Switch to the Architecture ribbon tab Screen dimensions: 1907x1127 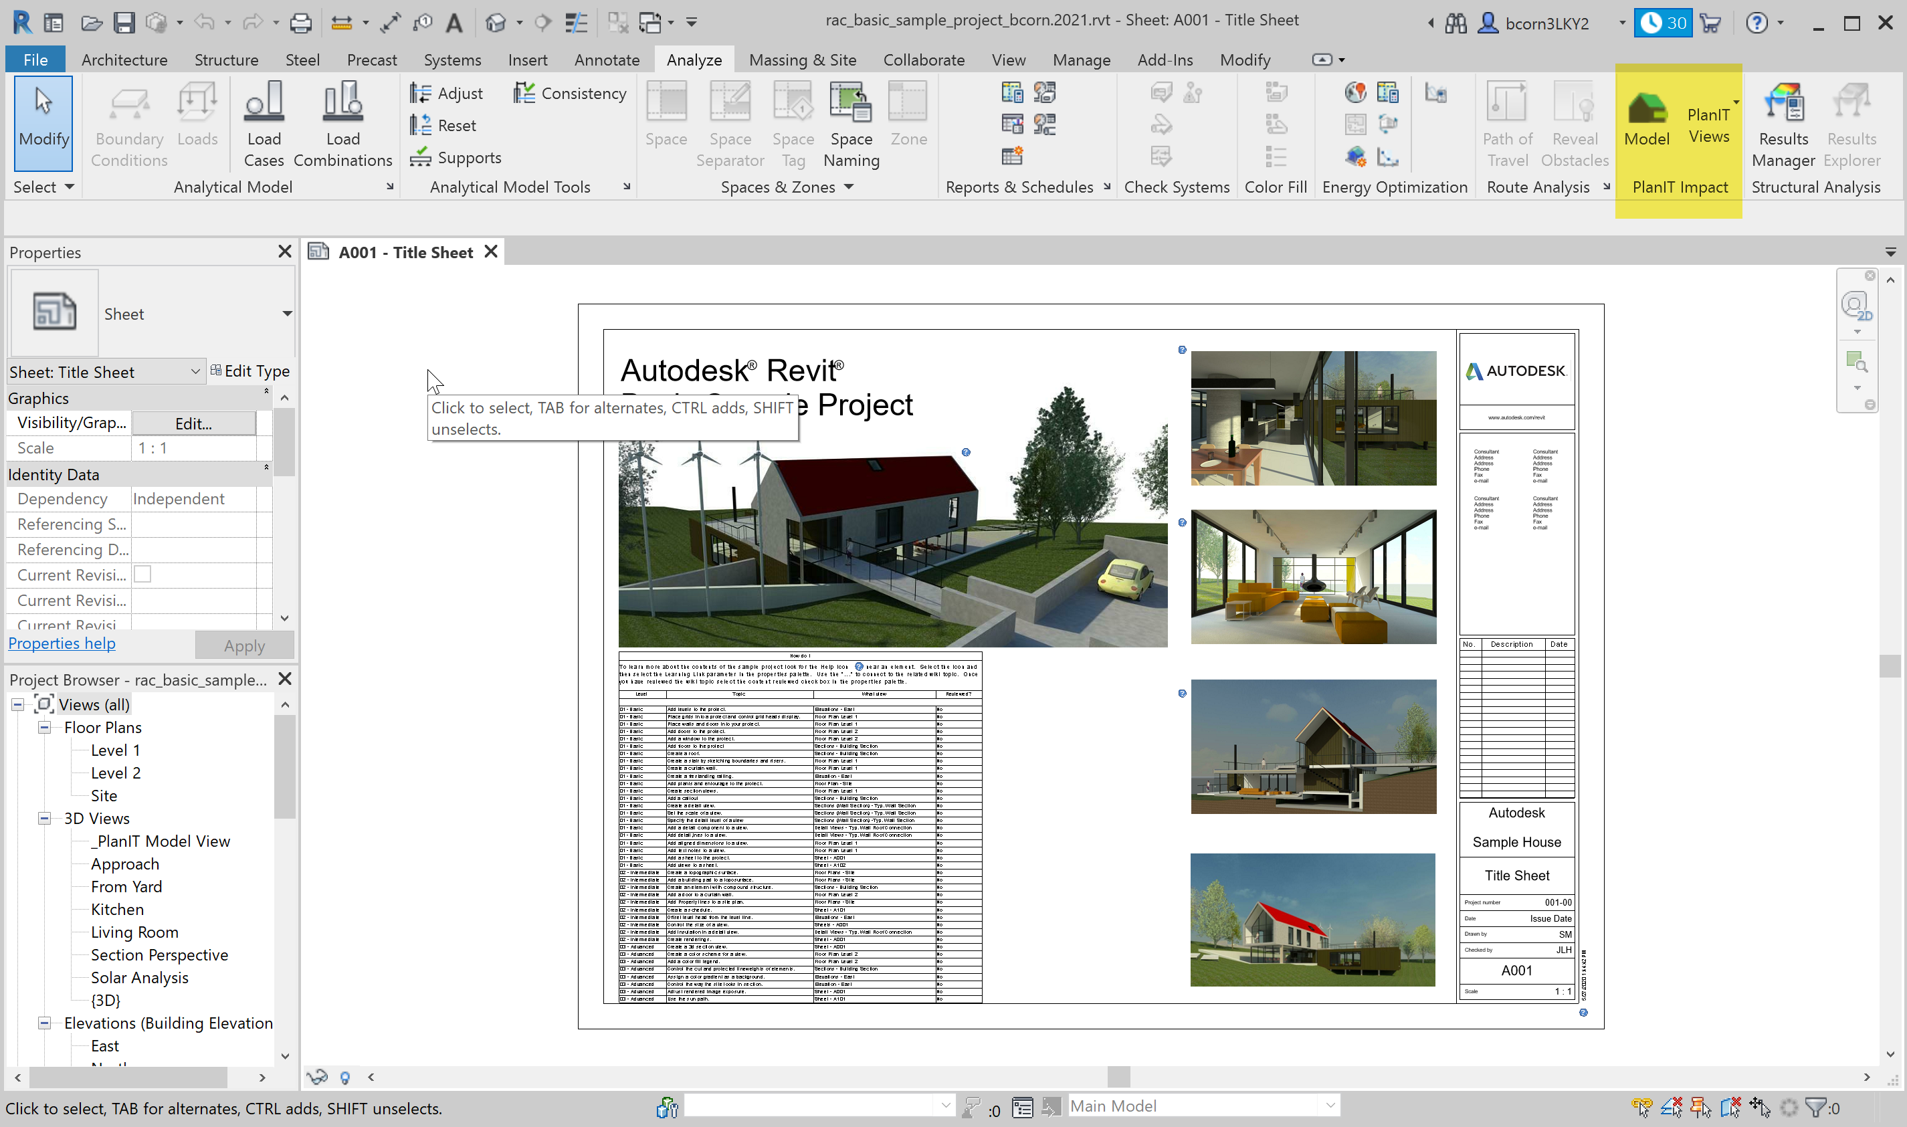(124, 60)
